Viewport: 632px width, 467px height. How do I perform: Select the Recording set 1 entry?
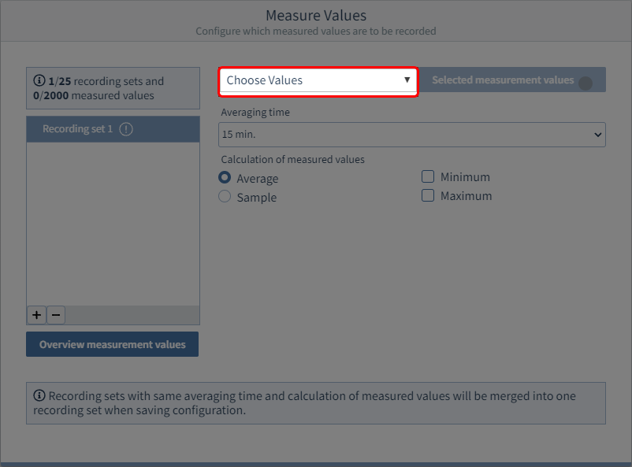tap(78, 129)
